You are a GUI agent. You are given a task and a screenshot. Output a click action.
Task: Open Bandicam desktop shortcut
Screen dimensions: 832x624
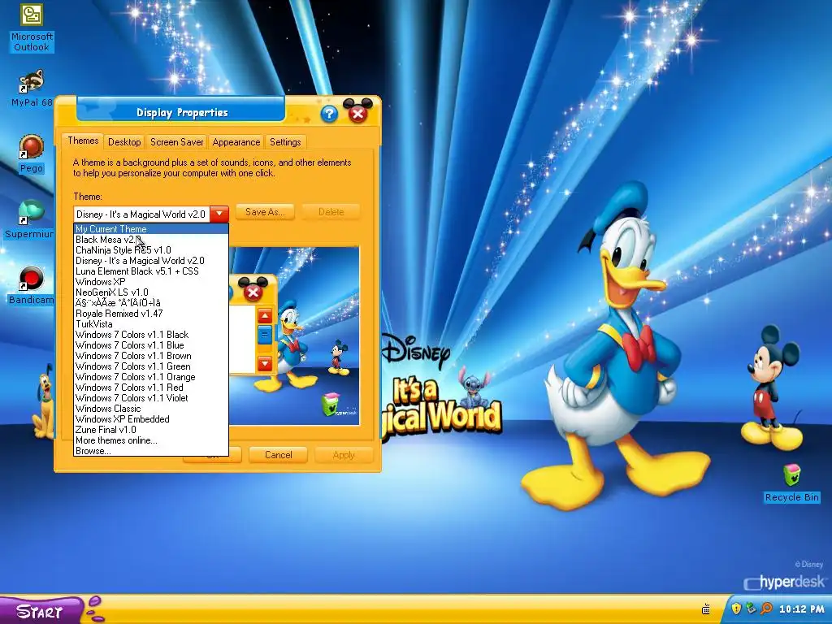(31, 285)
